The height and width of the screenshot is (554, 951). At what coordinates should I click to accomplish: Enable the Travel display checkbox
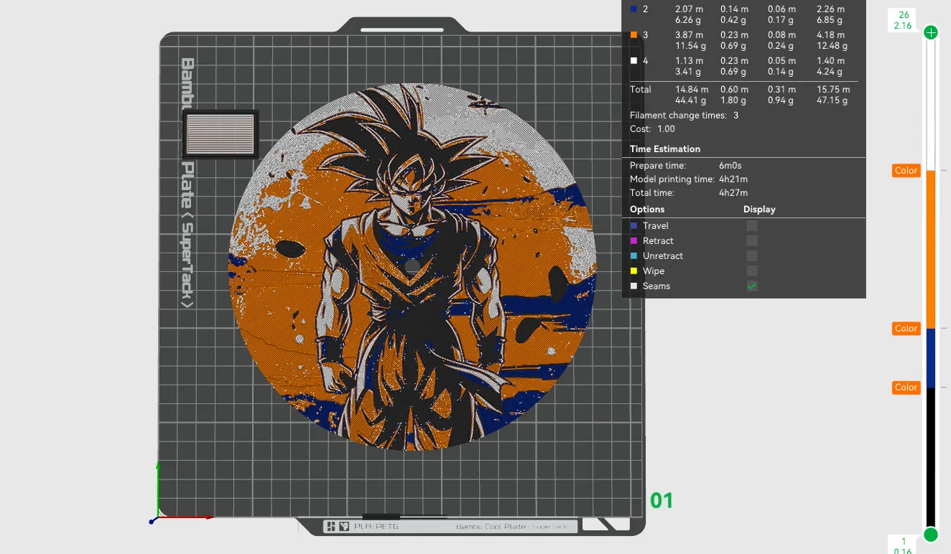pos(752,225)
